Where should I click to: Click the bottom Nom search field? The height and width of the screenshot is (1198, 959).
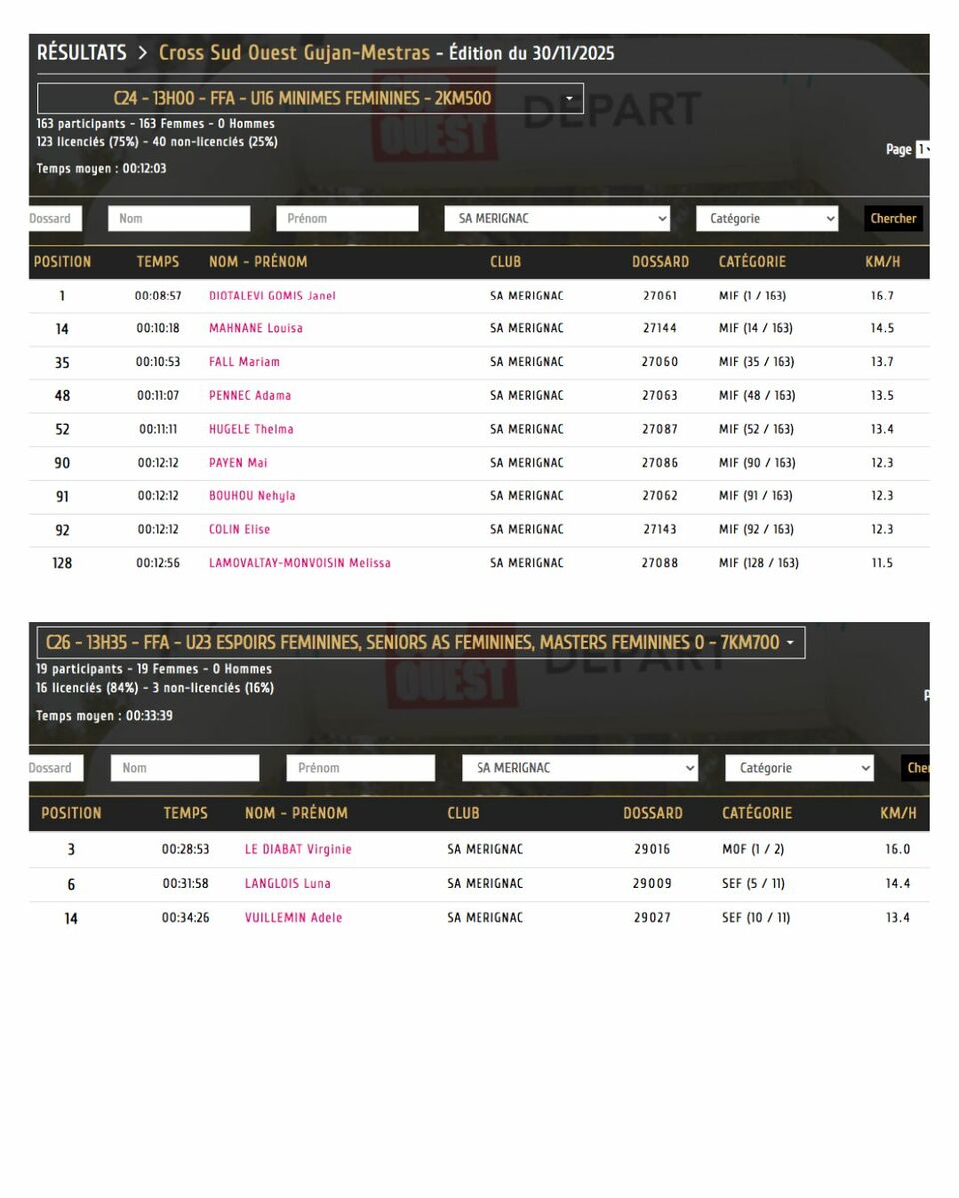point(185,768)
